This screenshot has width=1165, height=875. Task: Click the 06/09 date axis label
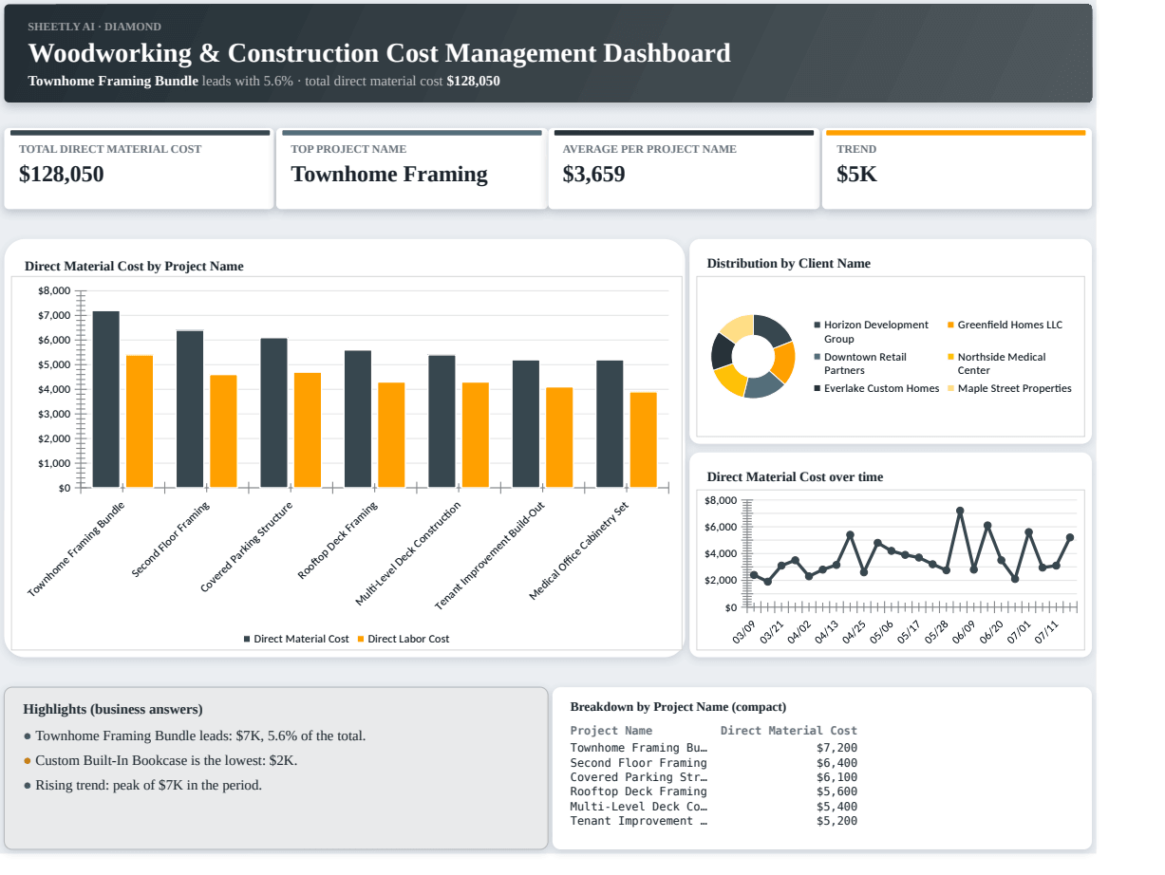tap(964, 632)
